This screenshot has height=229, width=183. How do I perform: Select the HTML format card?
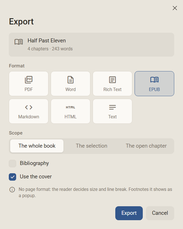tap(71, 111)
